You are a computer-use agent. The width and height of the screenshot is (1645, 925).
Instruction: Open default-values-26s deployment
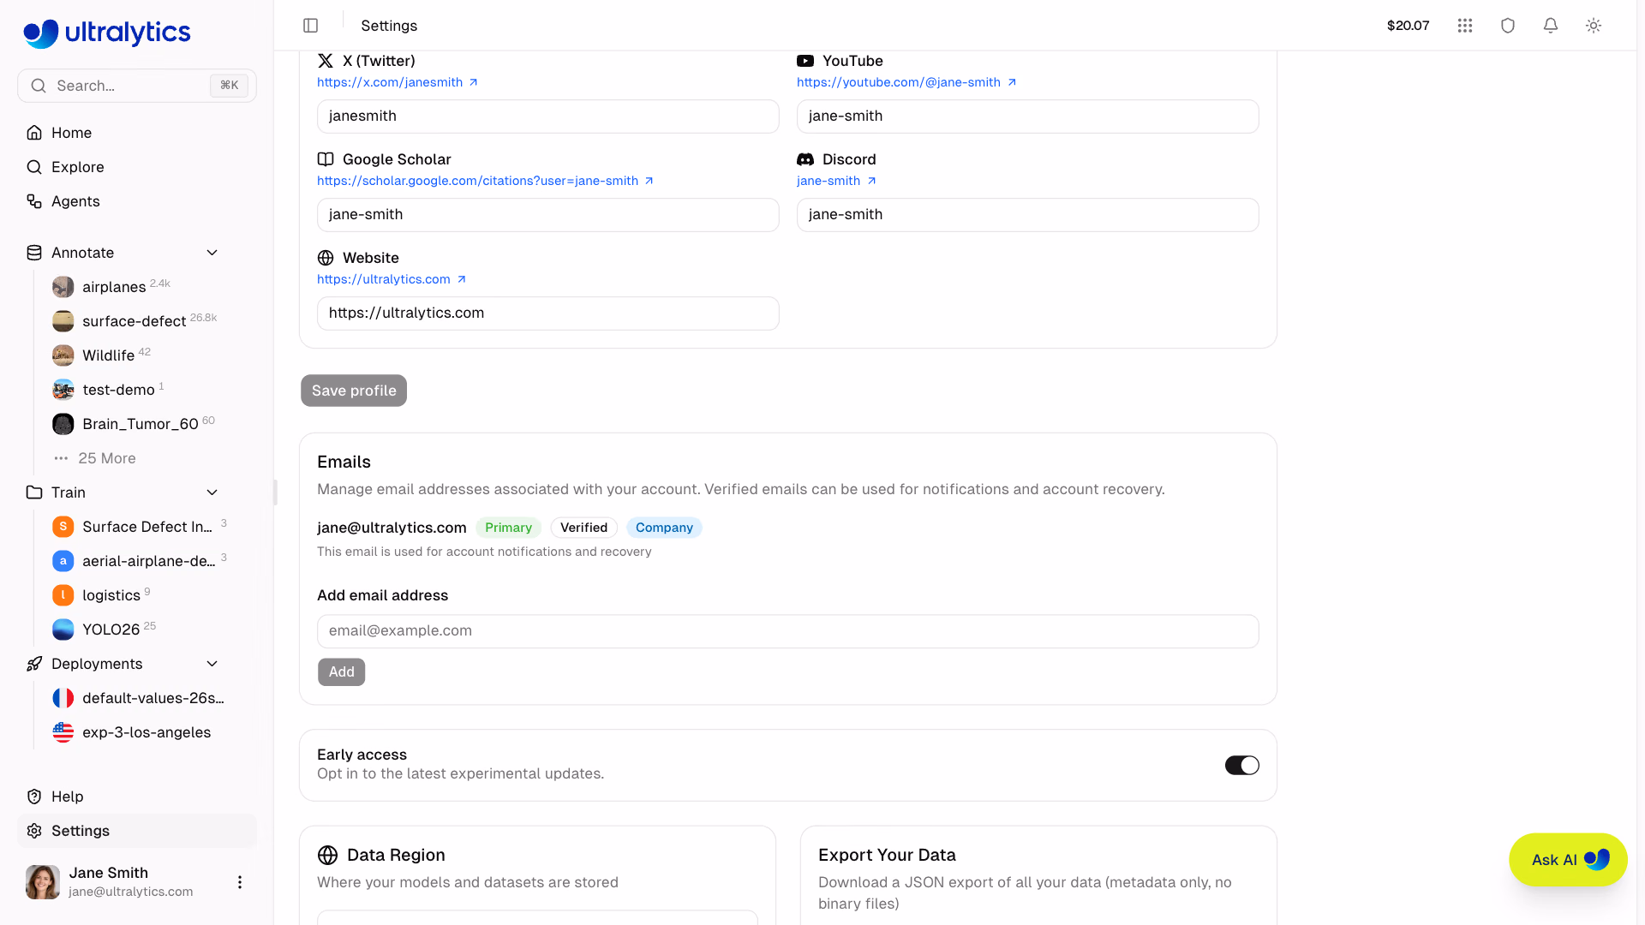137,698
